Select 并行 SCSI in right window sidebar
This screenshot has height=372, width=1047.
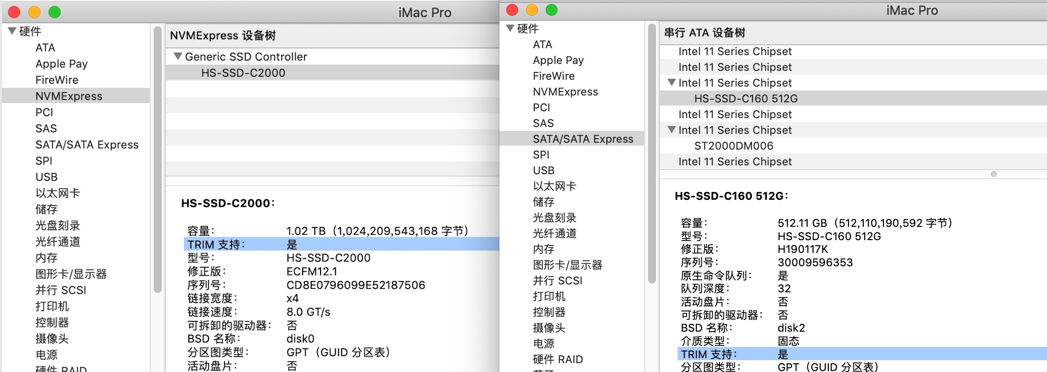[557, 280]
